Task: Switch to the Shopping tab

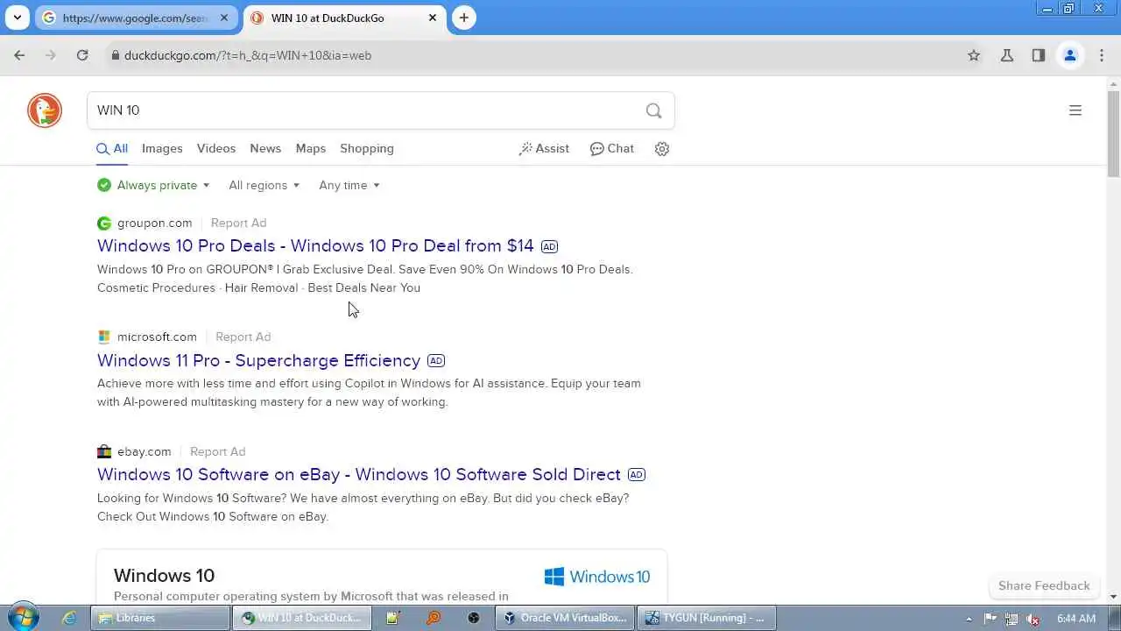Action: tap(367, 149)
